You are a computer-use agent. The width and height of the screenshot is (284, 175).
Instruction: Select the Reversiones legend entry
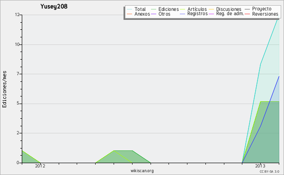265,14
